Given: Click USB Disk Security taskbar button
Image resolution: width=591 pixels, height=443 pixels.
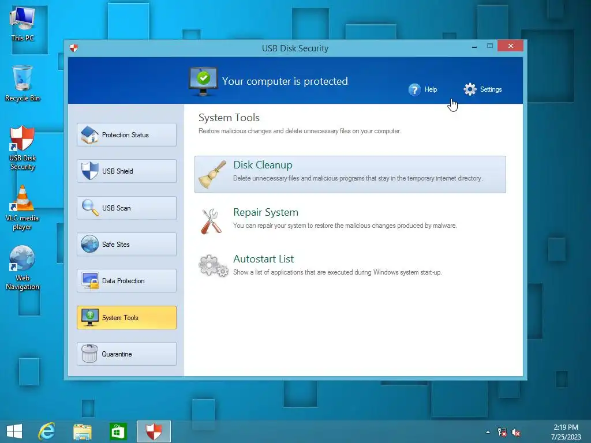Looking at the screenshot, I should tap(154, 431).
